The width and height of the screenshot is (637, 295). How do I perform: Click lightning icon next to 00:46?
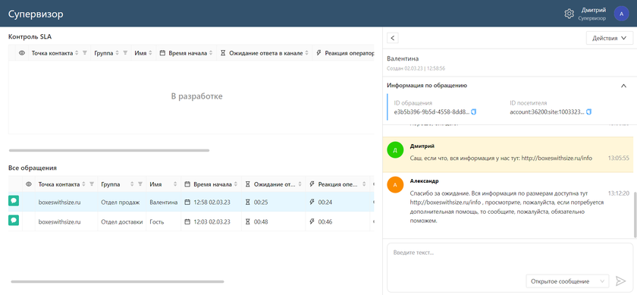[x=312, y=221]
